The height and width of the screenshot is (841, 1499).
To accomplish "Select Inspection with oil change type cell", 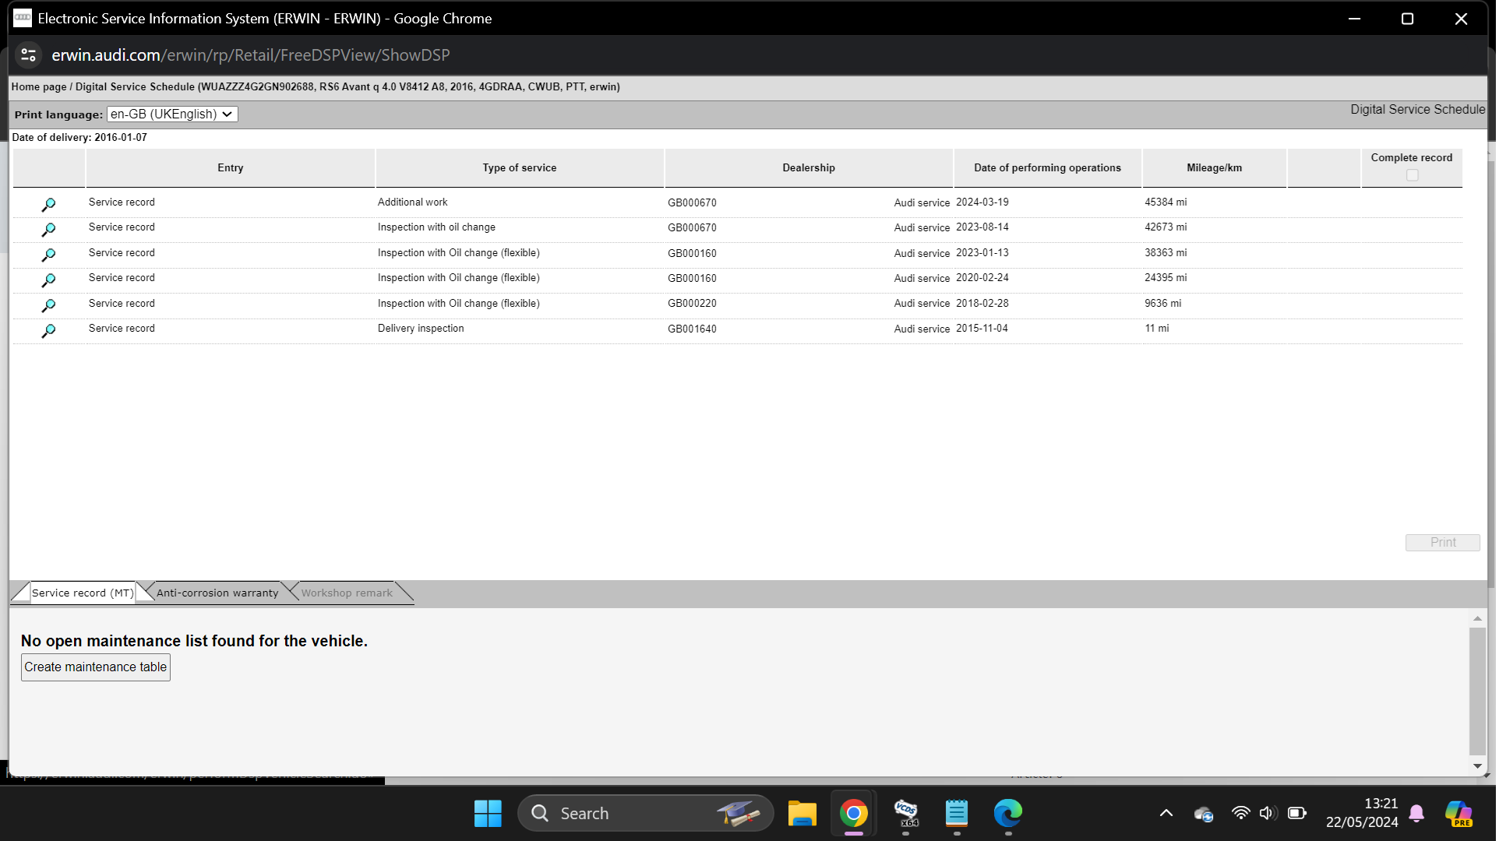I will pos(437,227).
